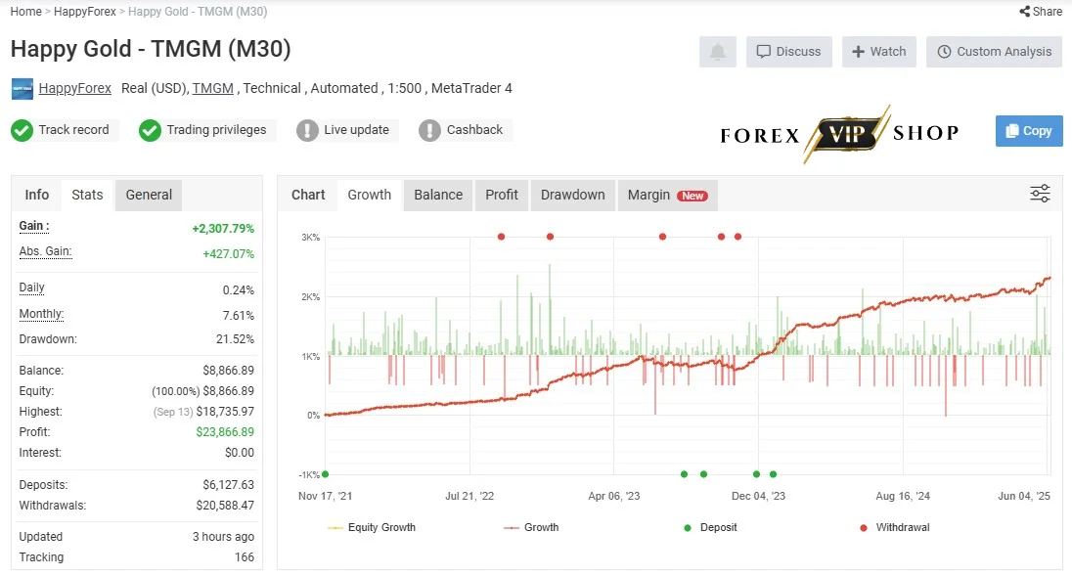Image resolution: width=1072 pixels, height=576 pixels.
Task: Toggle Growth series in legend
Action: coord(531,527)
